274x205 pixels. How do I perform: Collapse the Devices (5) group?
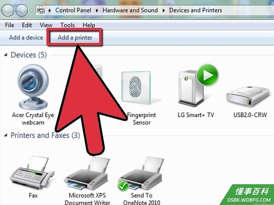[x=6, y=55]
